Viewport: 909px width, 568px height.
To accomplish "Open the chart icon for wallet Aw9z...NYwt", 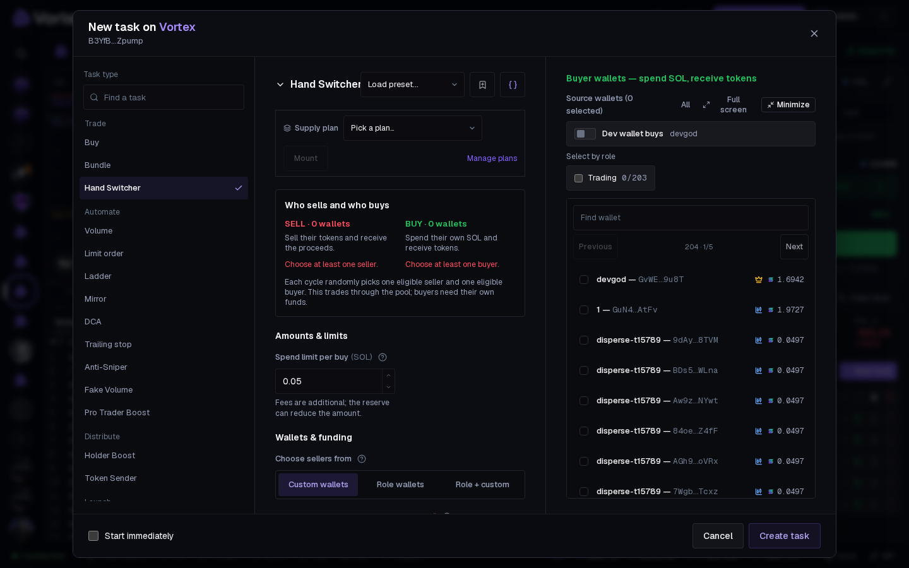I will click(x=759, y=401).
